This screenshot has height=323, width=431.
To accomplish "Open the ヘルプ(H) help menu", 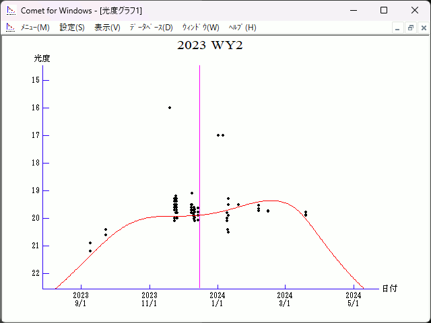I will click(x=242, y=28).
